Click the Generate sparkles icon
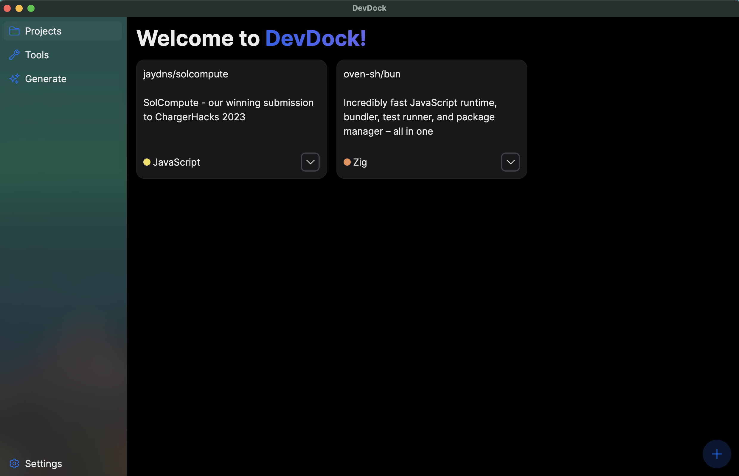The height and width of the screenshot is (476, 739). 14,79
